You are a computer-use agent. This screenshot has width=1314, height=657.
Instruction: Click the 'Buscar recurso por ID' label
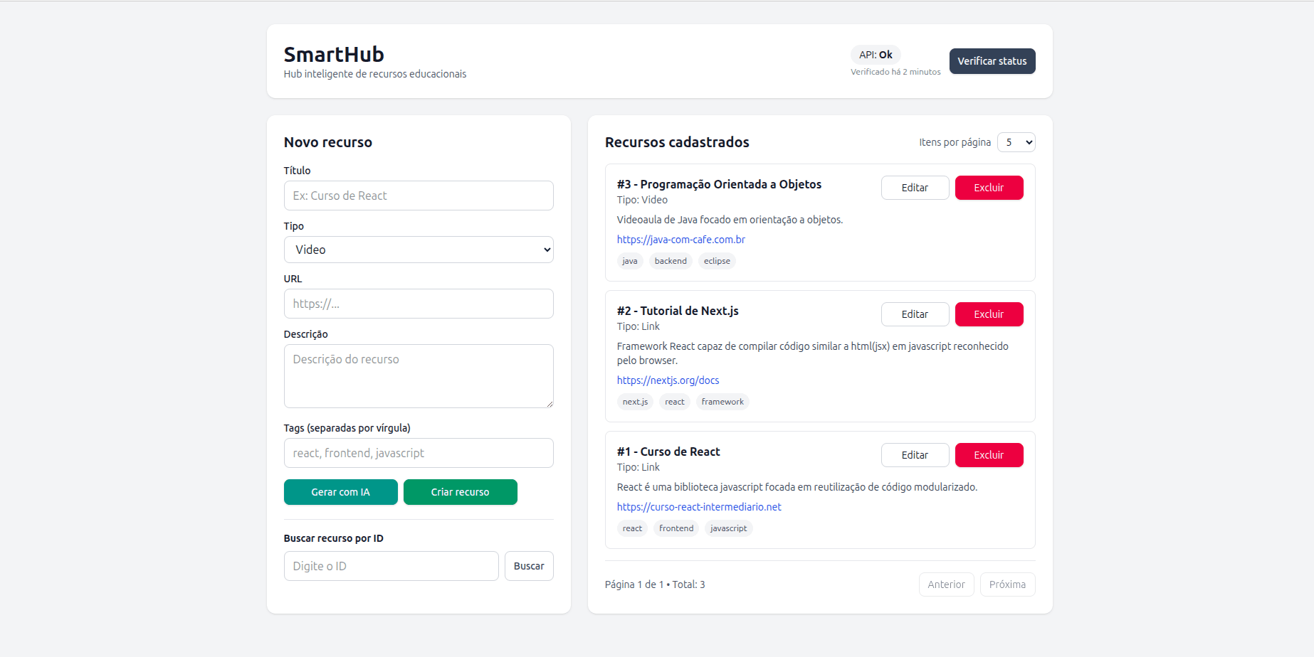click(x=333, y=538)
